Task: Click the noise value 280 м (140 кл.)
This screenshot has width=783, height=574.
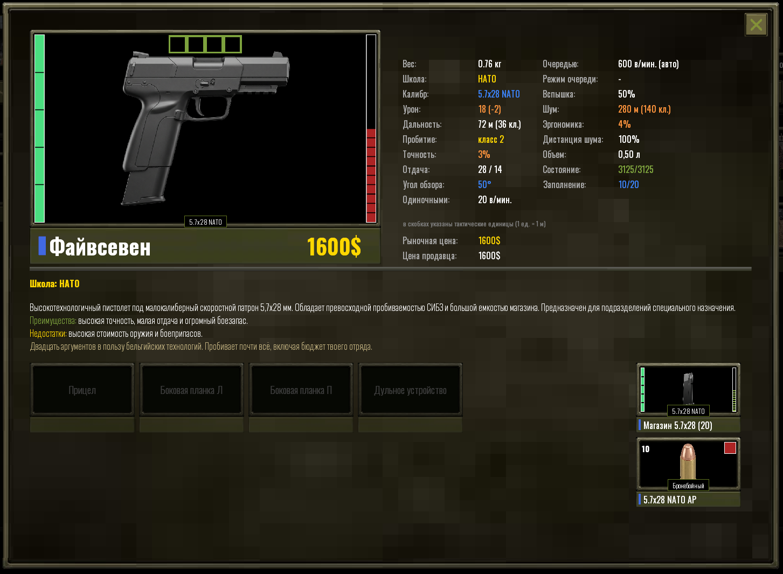Action: [x=645, y=109]
